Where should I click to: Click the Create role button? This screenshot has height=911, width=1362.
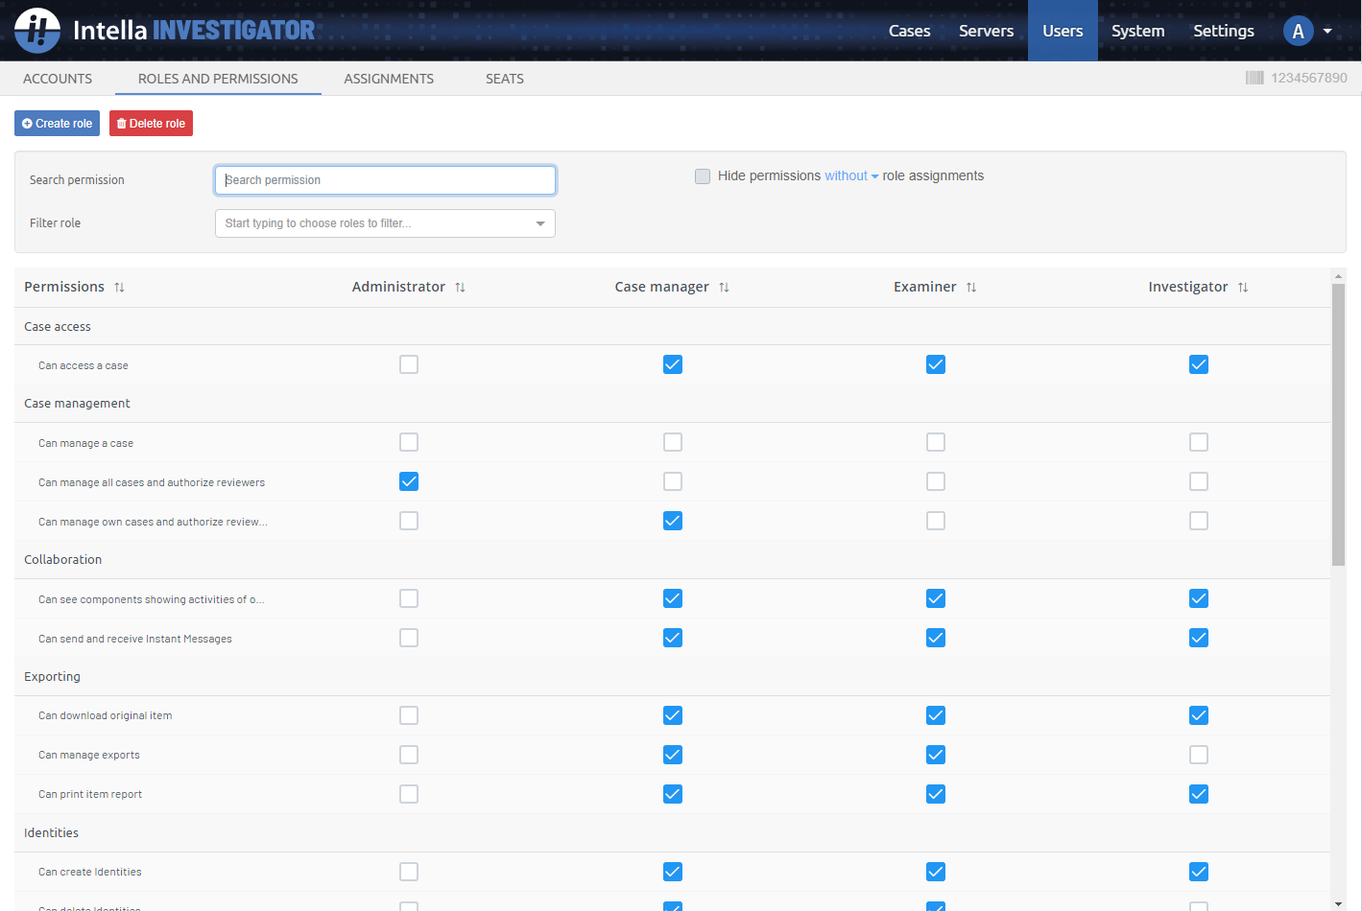click(57, 124)
